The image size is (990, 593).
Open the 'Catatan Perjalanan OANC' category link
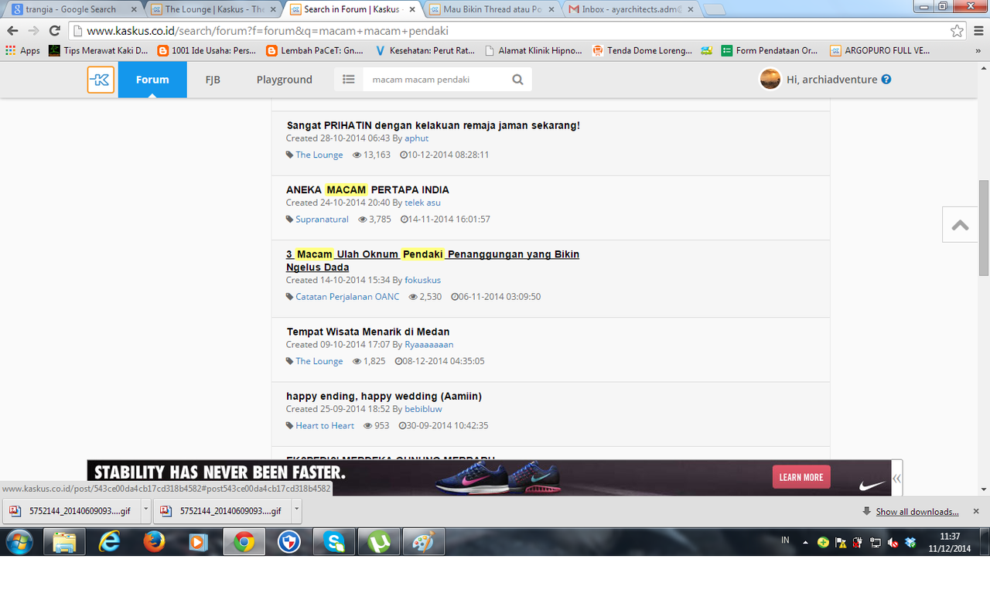[x=347, y=297]
